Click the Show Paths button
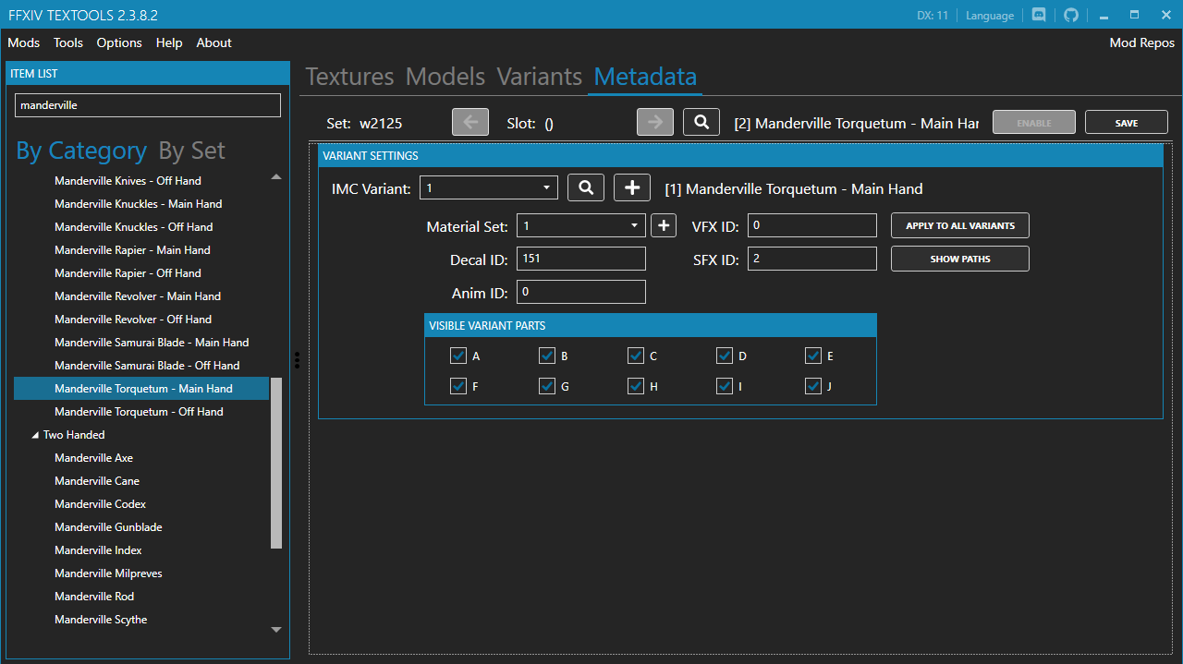Viewport: 1183px width, 664px height. pyautogui.click(x=960, y=259)
